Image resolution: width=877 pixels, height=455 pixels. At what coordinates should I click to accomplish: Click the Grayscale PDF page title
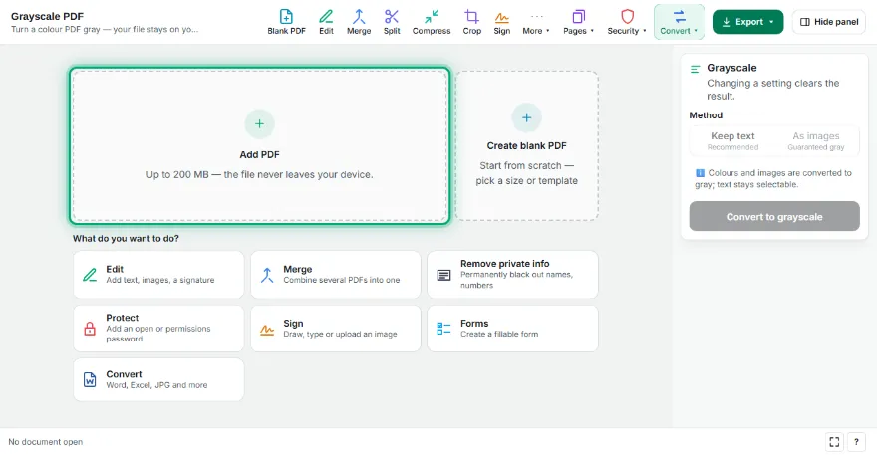click(x=47, y=16)
